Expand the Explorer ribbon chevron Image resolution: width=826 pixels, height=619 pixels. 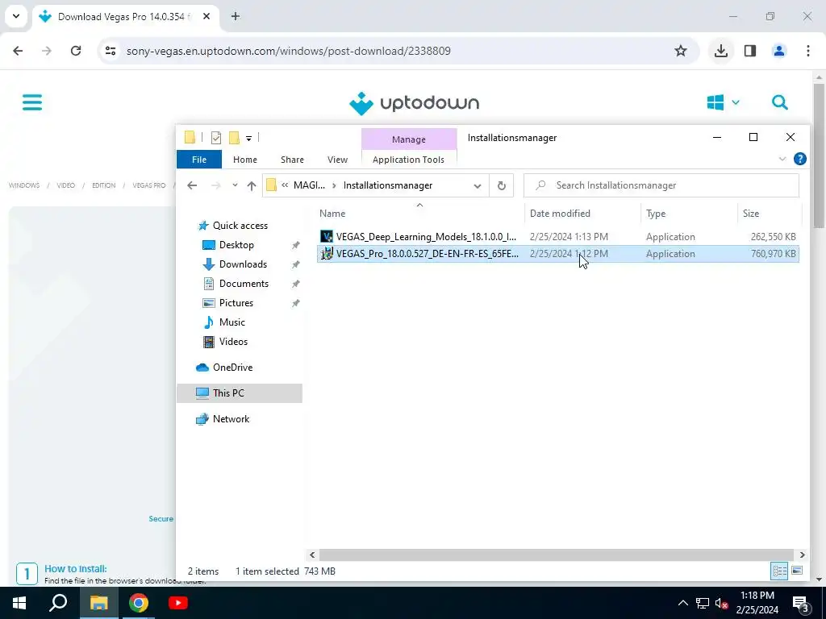point(782,159)
